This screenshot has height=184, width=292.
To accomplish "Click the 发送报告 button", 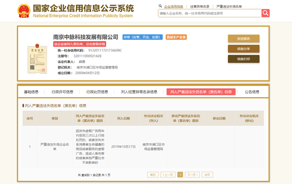I will [x=244, y=38].
